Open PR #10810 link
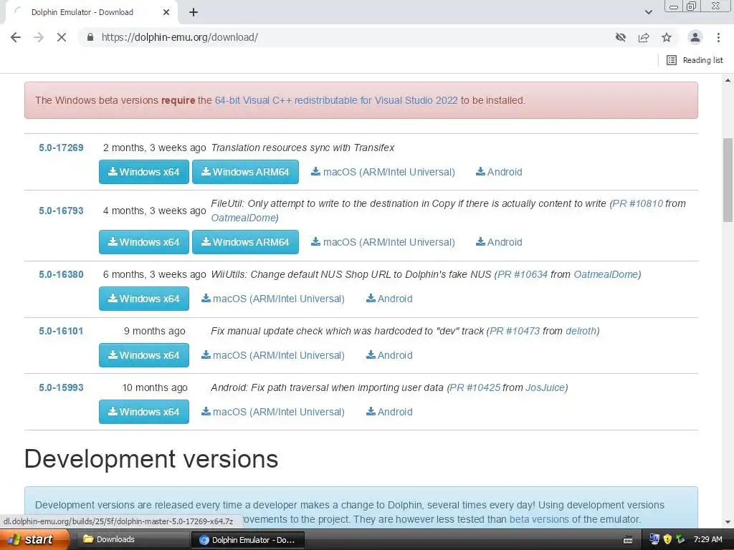 pos(637,204)
